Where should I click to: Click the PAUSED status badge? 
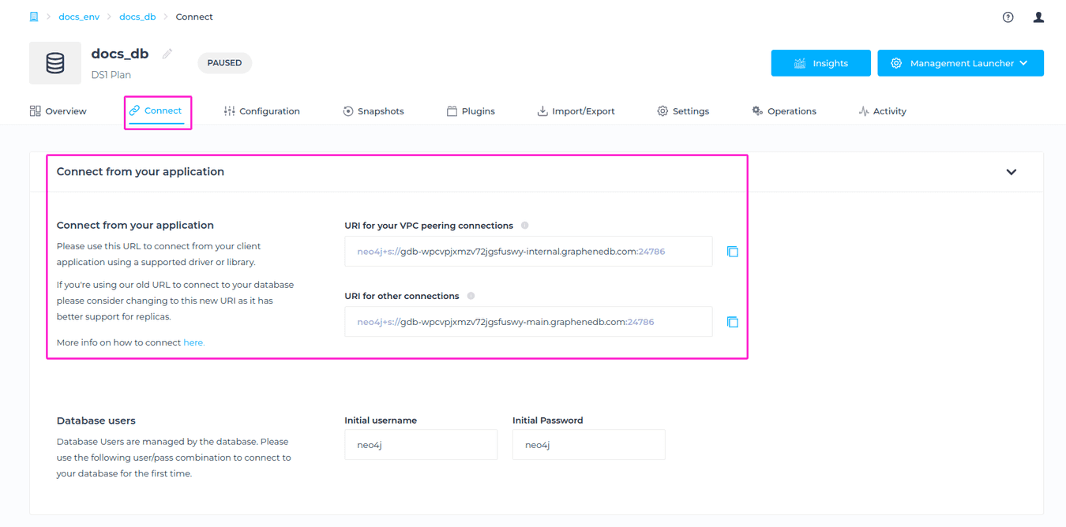tap(224, 62)
